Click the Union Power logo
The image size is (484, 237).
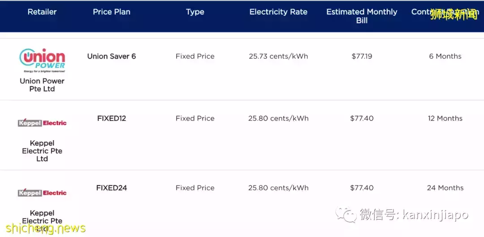42,60
